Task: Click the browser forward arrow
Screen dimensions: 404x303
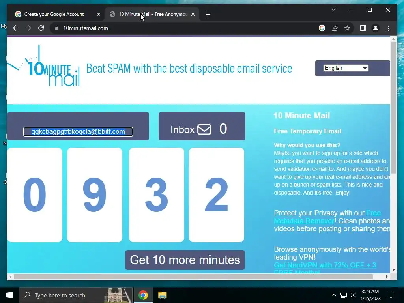Action: click(28, 28)
